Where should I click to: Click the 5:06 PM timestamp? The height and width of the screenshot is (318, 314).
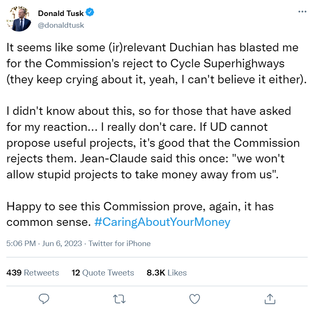pos(21,244)
